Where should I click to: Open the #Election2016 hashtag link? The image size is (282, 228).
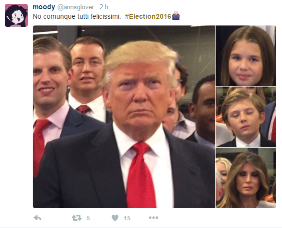(x=148, y=17)
